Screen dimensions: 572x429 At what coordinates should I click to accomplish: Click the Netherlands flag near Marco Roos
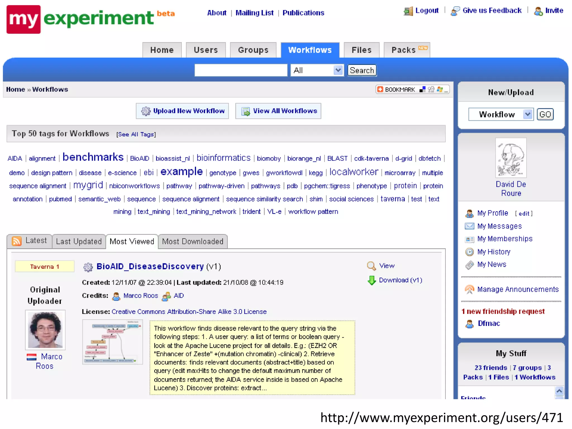point(31,357)
